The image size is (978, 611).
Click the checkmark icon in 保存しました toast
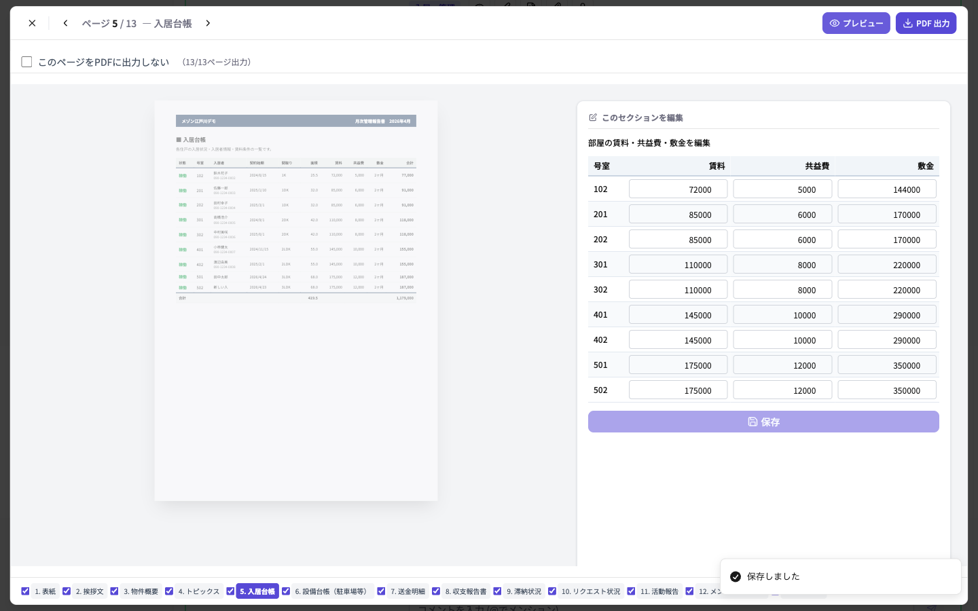pos(736,576)
